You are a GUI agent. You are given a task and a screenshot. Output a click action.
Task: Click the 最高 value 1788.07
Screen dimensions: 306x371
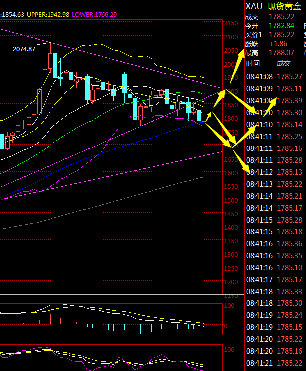[281, 52]
